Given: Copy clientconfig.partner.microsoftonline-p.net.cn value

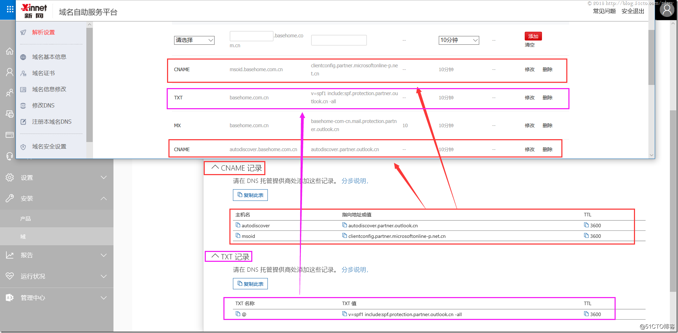Looking at the screenshot, I should point(344,236).
